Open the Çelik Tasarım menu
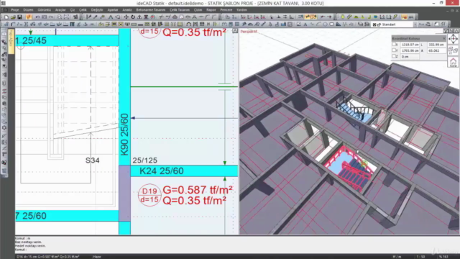Screen dimensions: 460x259 coord(180,9)
